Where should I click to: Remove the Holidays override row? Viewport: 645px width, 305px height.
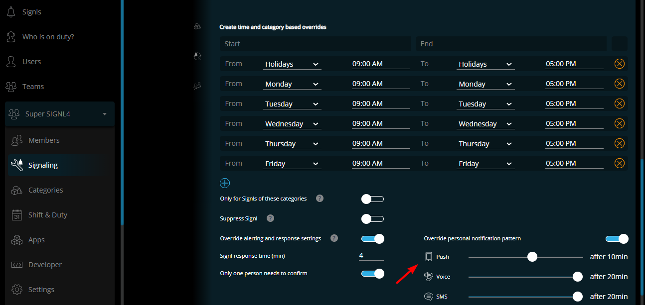click(x=619, y=64)
